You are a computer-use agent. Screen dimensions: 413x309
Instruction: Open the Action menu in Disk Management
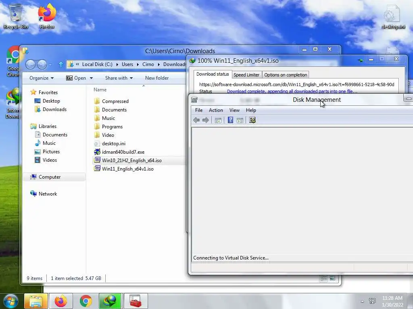point(216,110)
